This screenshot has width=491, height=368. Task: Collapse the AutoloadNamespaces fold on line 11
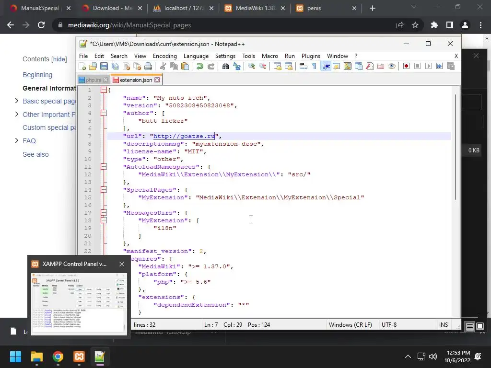104,167
